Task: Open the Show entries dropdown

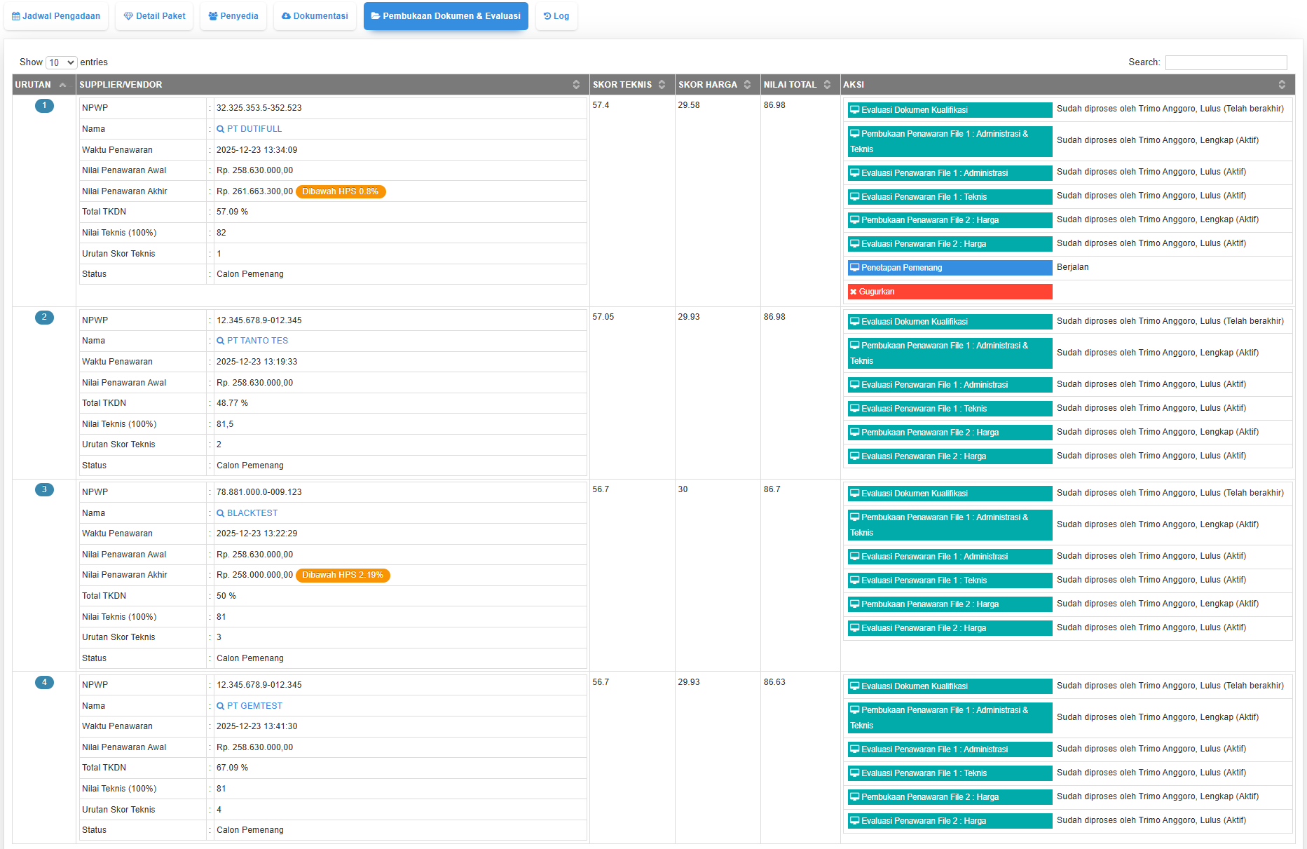Action: [x=61, y=63]
